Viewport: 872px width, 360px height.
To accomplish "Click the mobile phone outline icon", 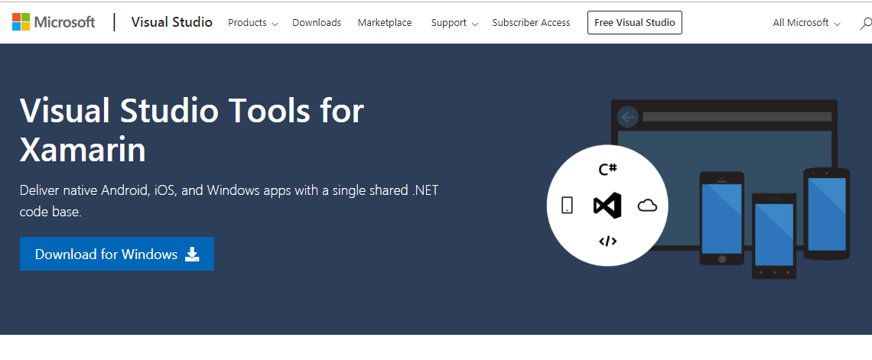I will click(567, 205).
